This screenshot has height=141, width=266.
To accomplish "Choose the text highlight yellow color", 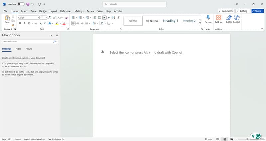I will click(x=57, y=23).
